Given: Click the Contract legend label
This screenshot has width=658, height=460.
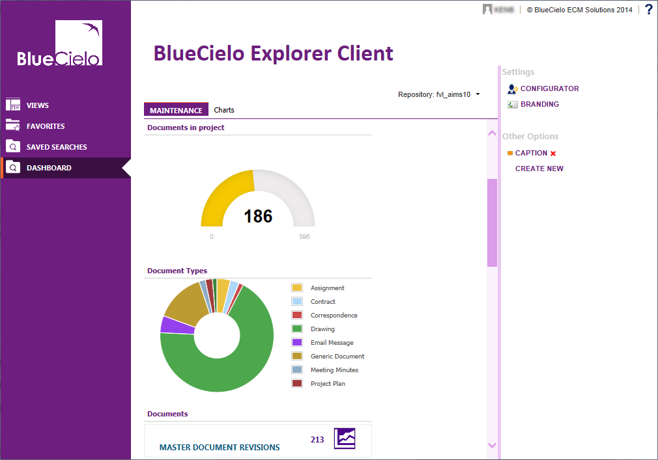Looking at the screenshot, I should 323,302.
